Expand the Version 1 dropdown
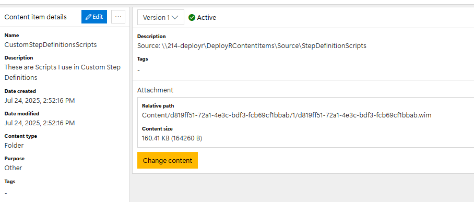 click(x=160, y=18)
